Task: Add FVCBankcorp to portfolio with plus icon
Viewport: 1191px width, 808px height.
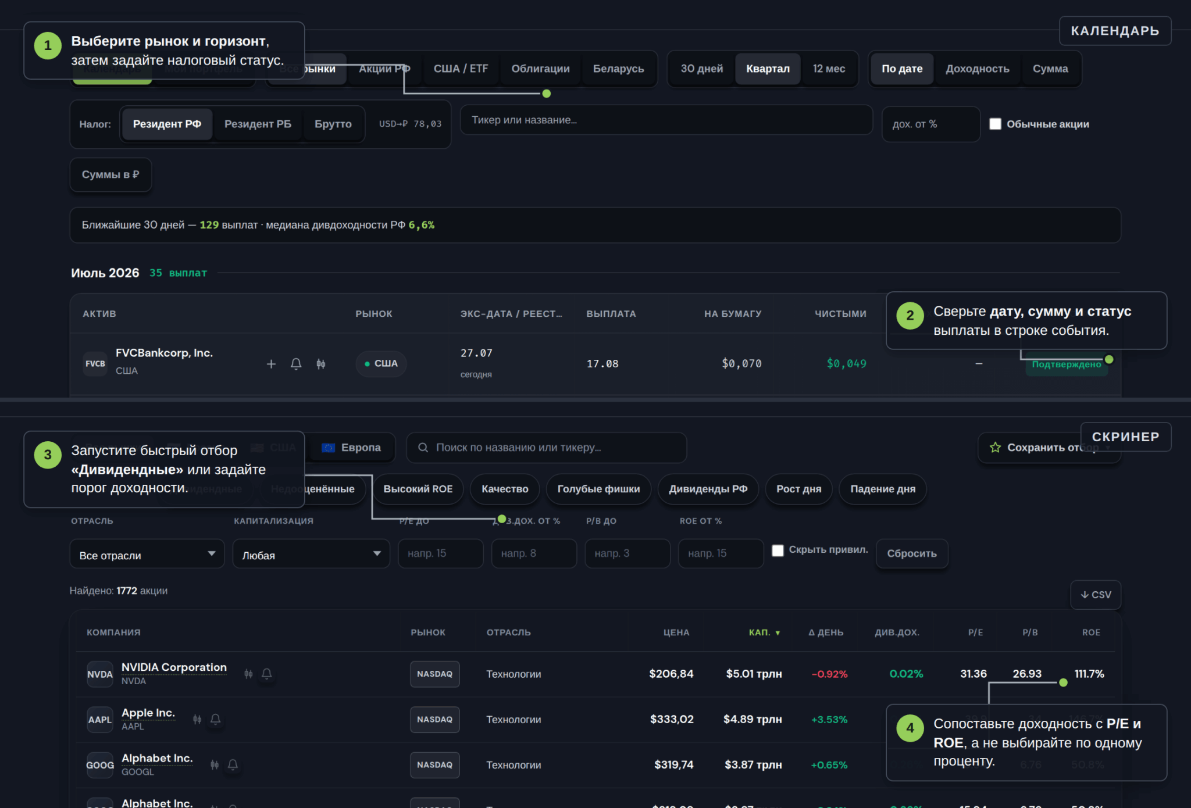Action: 271,364
